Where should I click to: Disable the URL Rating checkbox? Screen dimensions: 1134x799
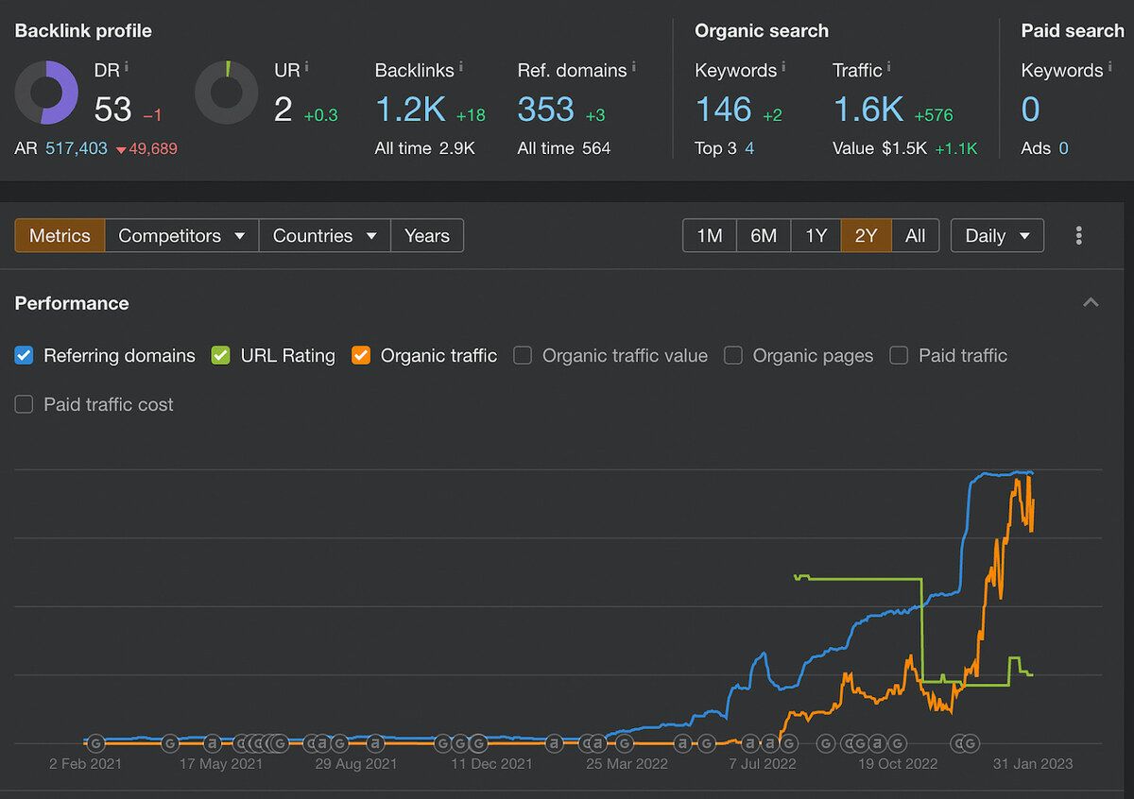click(x=221, y=356)
